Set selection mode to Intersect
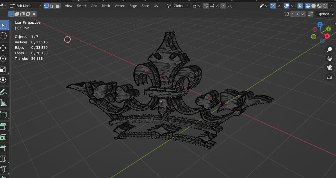The height and width of the screenshot is (178, 336). [34, 14]
